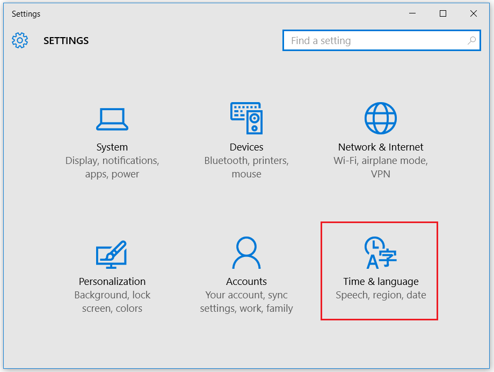Image resolution: width=494 pixels, height=372 pixels.
Task: Click the Speech, region, date text
Action: click(x=381, y=295)
